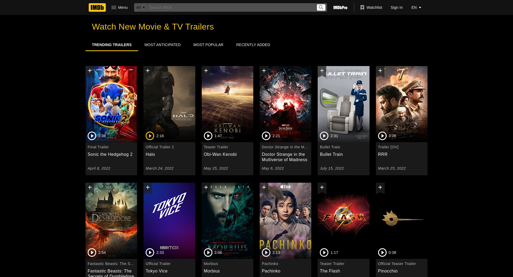Select the Most Popular tab

click(208, 45)
